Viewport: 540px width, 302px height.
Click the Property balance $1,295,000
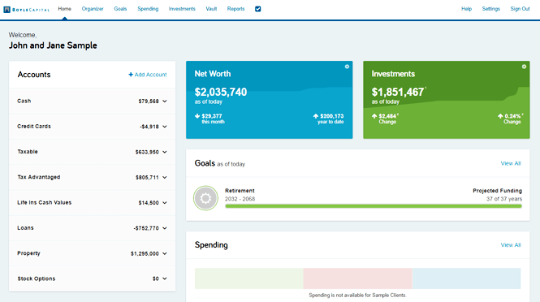point(145,253)
